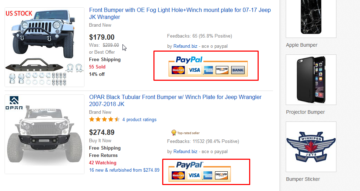Screen dimensions: 360x191
Task: Open 16 new & refurbished offers link
Action: [124, 170]
